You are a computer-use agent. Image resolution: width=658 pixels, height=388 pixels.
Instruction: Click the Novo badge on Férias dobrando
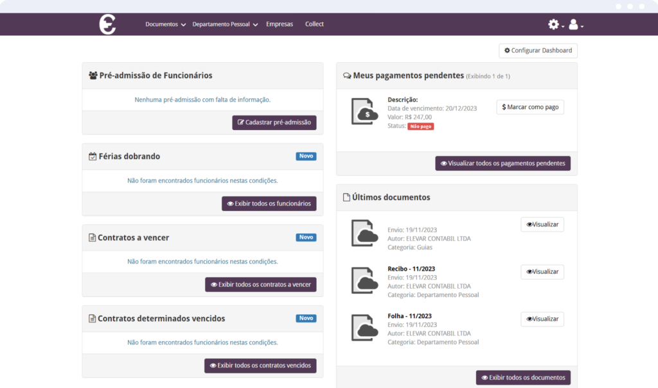click(x=306, y=156)
